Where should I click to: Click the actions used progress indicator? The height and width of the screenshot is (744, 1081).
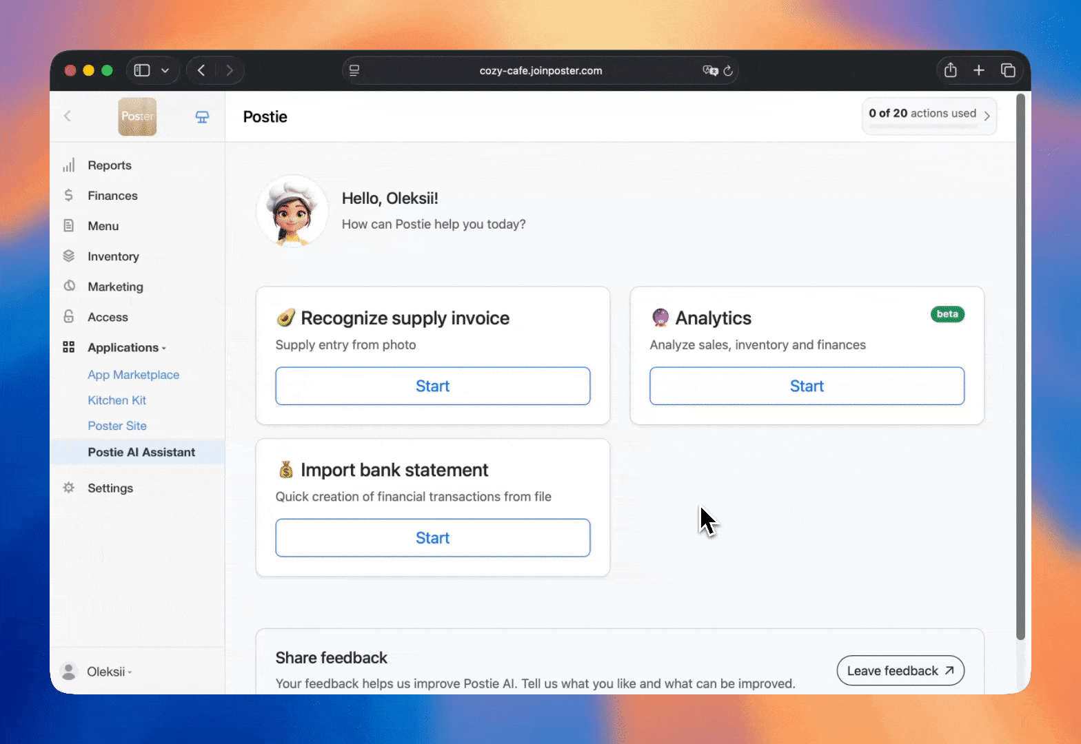click(928, 116)
